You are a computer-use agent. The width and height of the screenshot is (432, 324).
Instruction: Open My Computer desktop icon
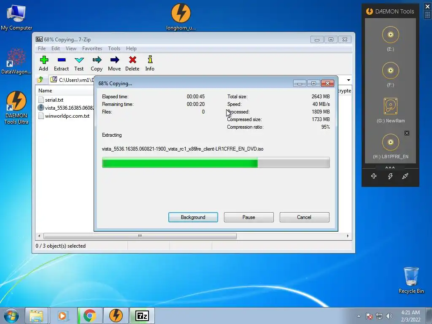tap(16, 17)
